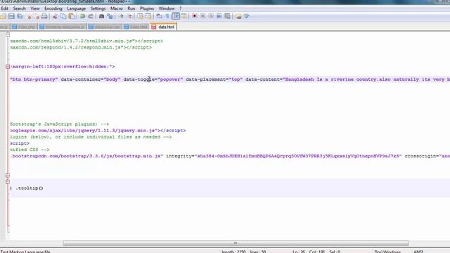This screenshot has height=253, width=450.
Task: Click the Save All toolbar icon
Action: coord(20,16)
